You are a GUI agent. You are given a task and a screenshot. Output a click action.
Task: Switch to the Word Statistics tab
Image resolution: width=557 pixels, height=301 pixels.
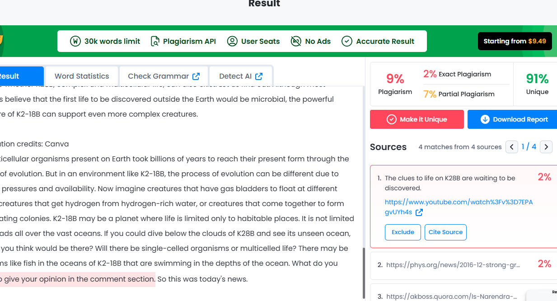tap(82, 76)
